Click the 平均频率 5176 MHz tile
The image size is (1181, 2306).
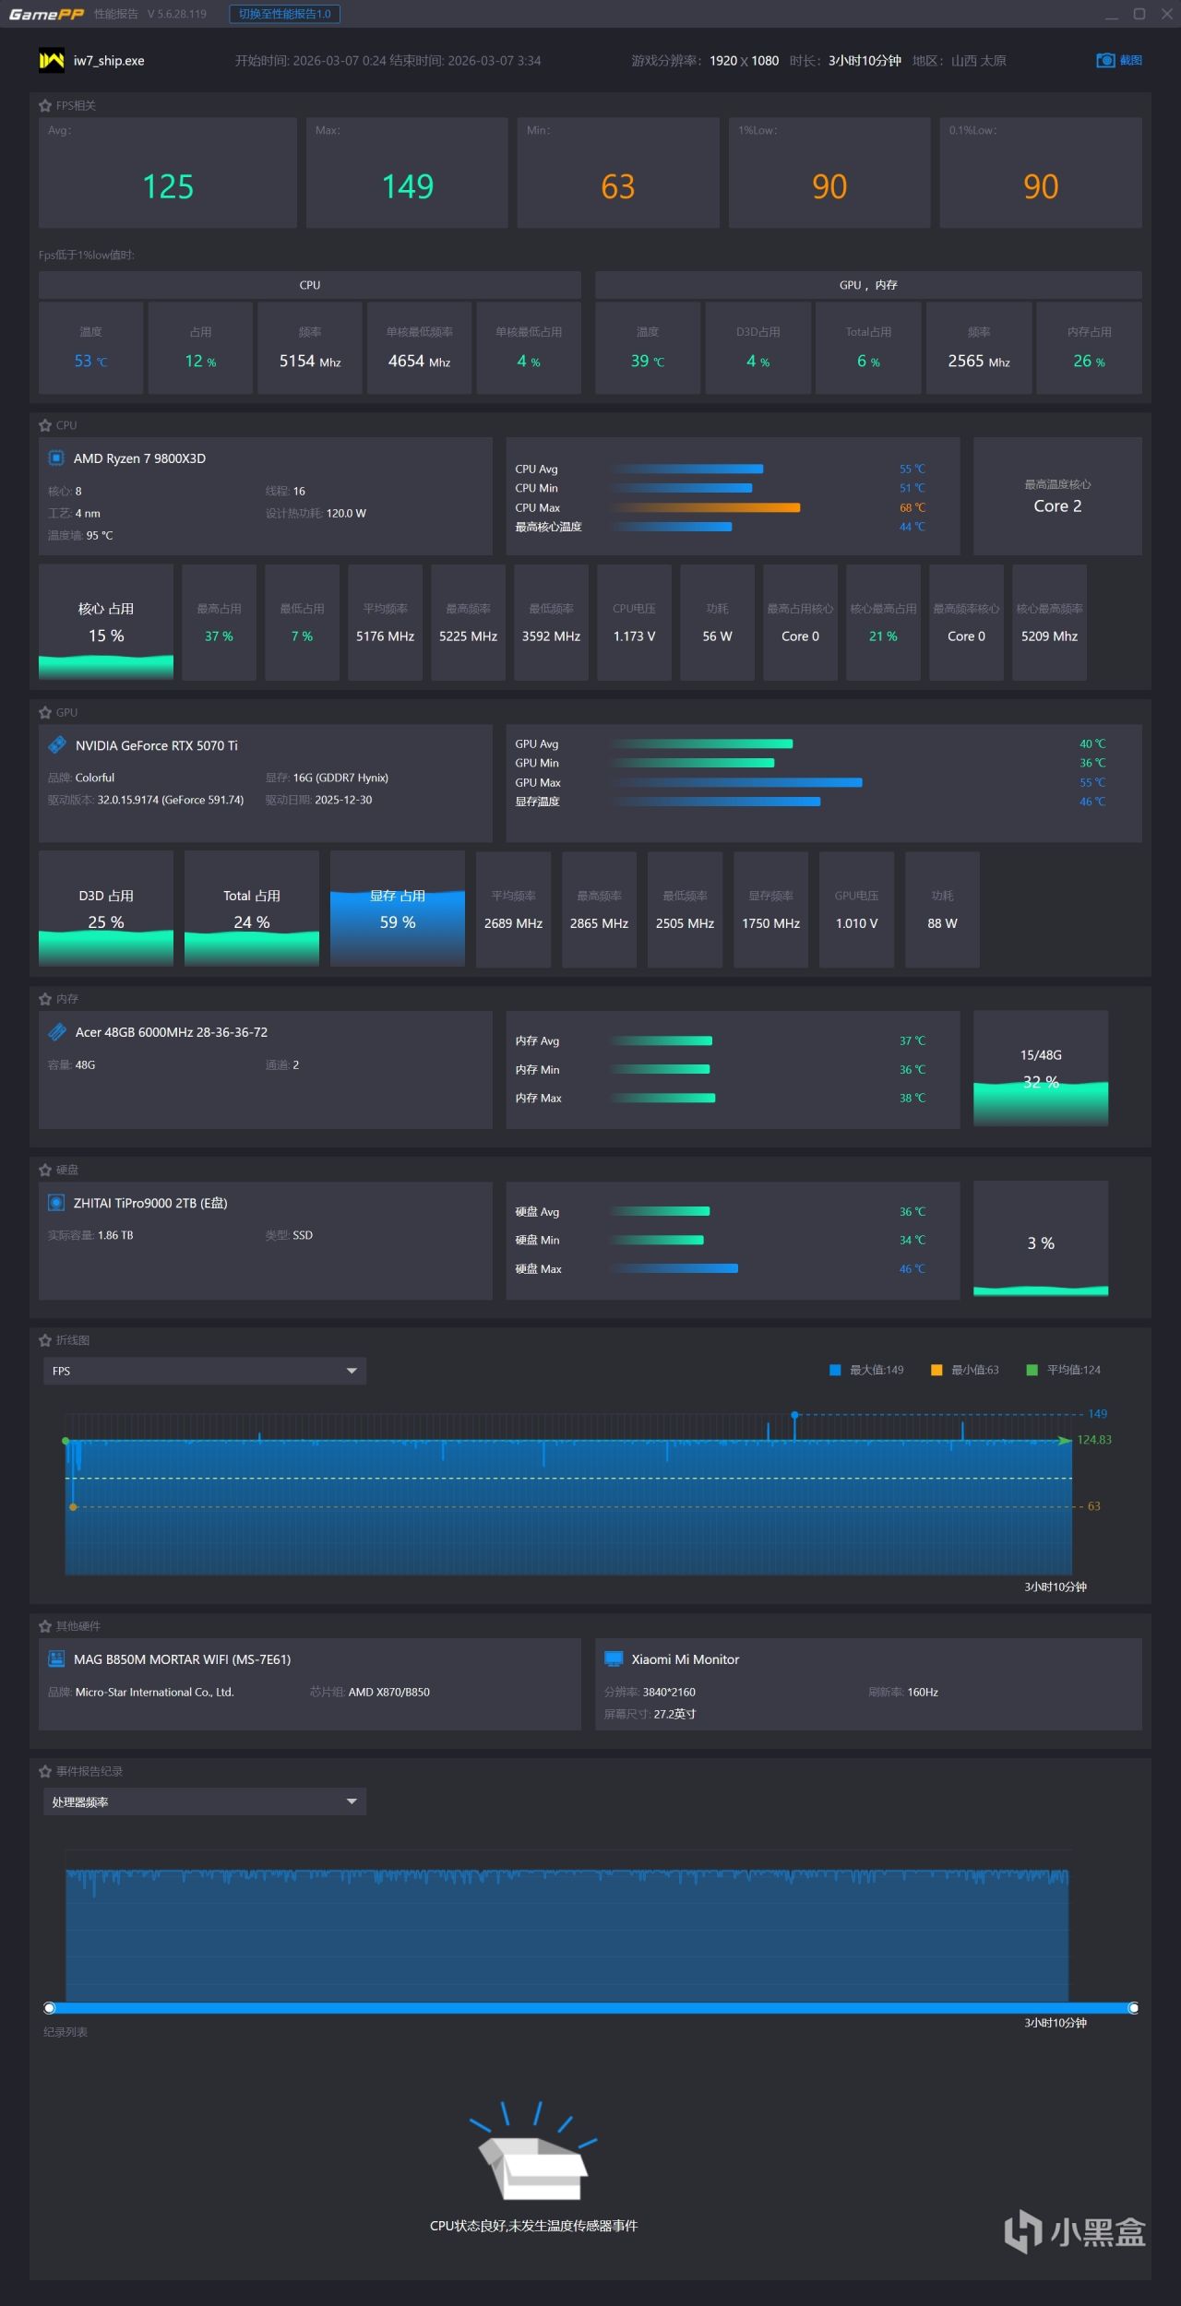[x=386, y=623]
